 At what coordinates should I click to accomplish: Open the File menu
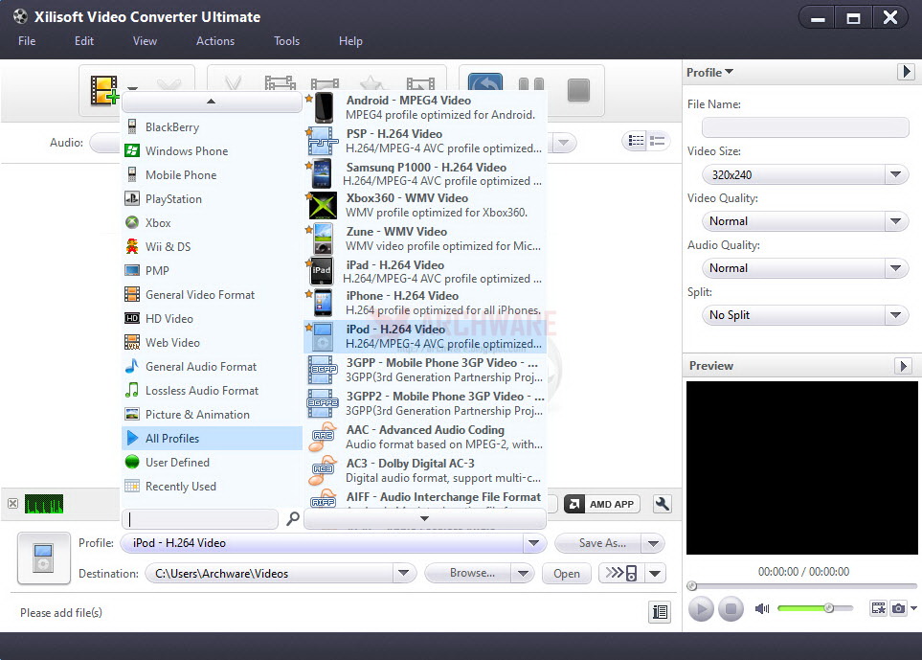click(x=27, y=41)
